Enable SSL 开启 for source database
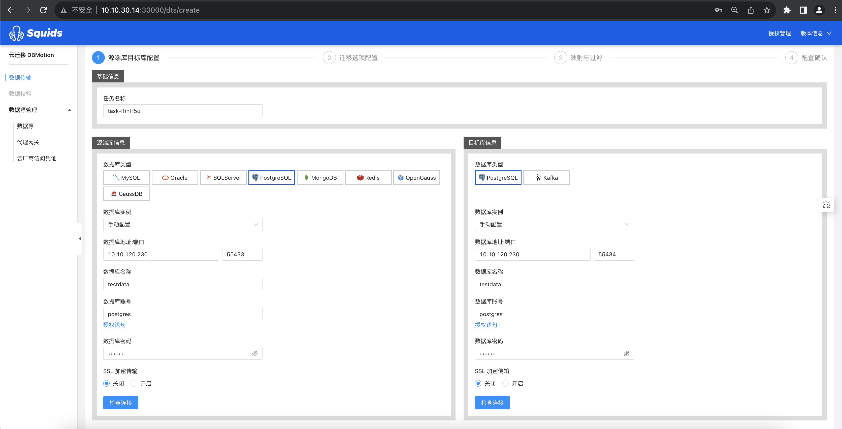The image size is (842, 429). (x=141, y=383)
